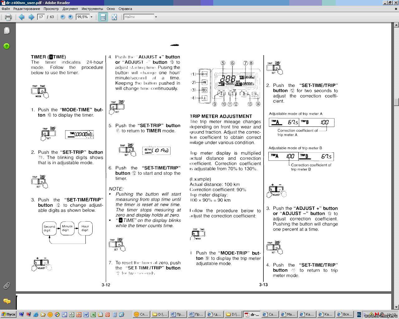399x319 pixels.
Task: Click the 'Second digit' box in the diagram
Action: [49, 228]
